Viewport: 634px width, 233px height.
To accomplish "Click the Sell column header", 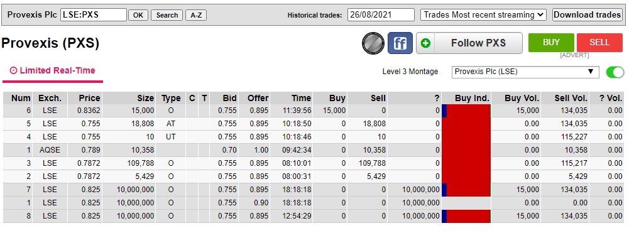I will click(367, 98).
